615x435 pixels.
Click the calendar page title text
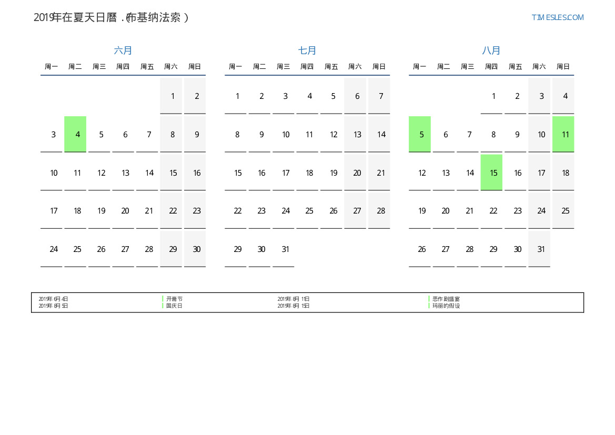[111, 17]
